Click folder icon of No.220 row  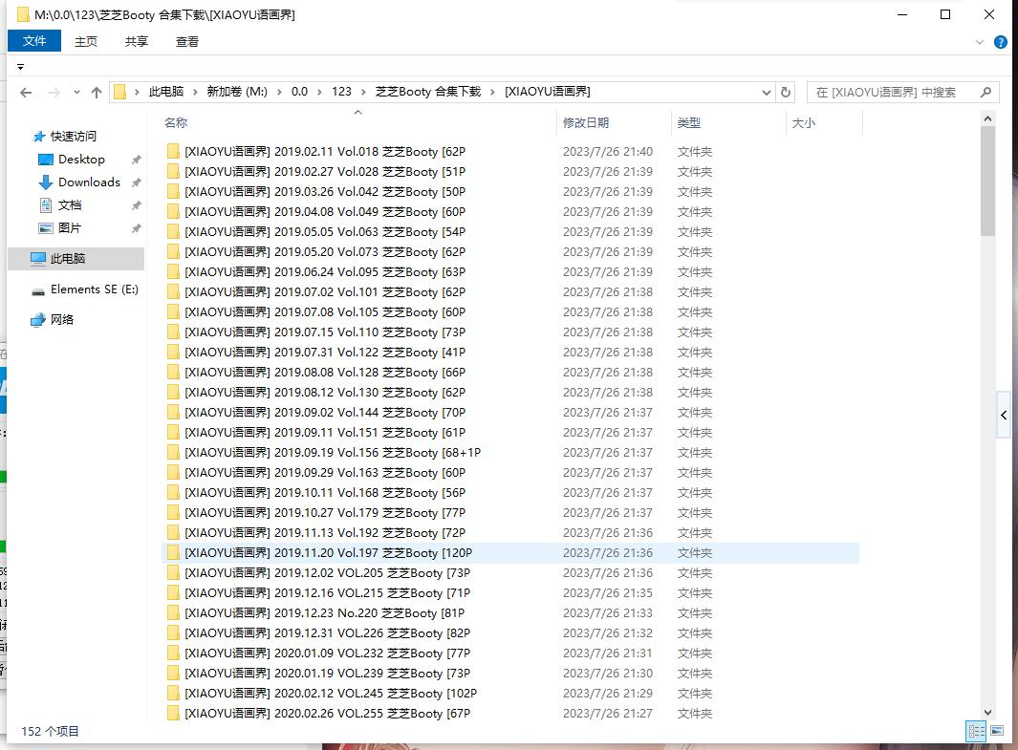coord(173,613)
